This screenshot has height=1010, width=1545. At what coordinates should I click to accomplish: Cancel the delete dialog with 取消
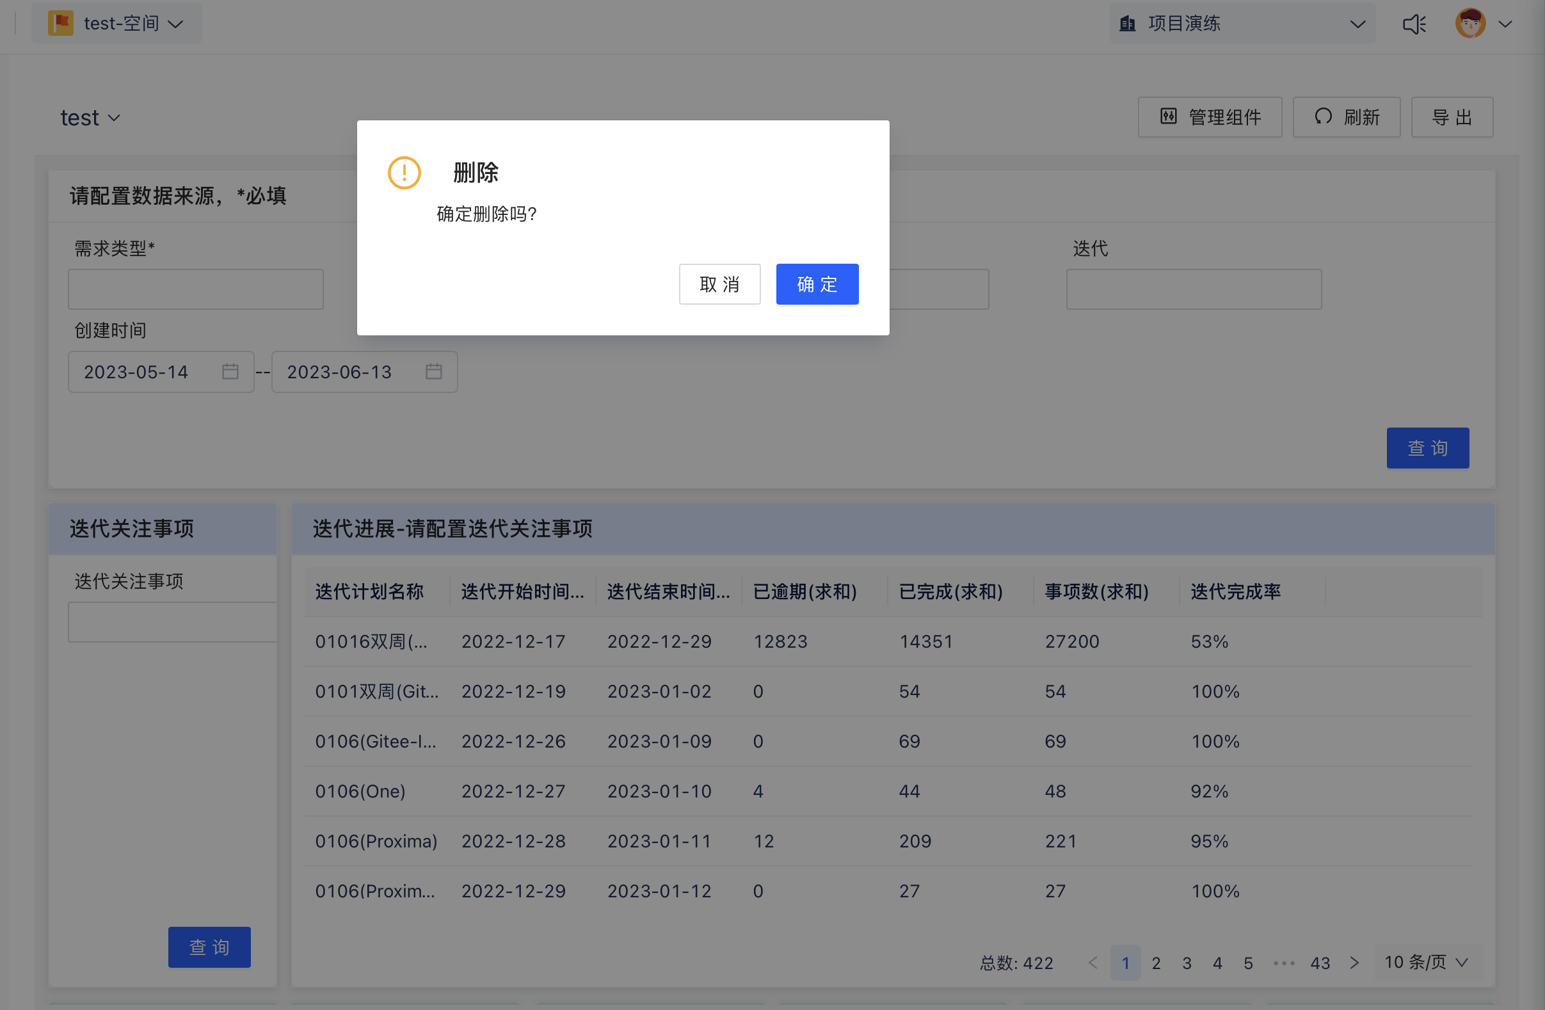tap(719, 284)
